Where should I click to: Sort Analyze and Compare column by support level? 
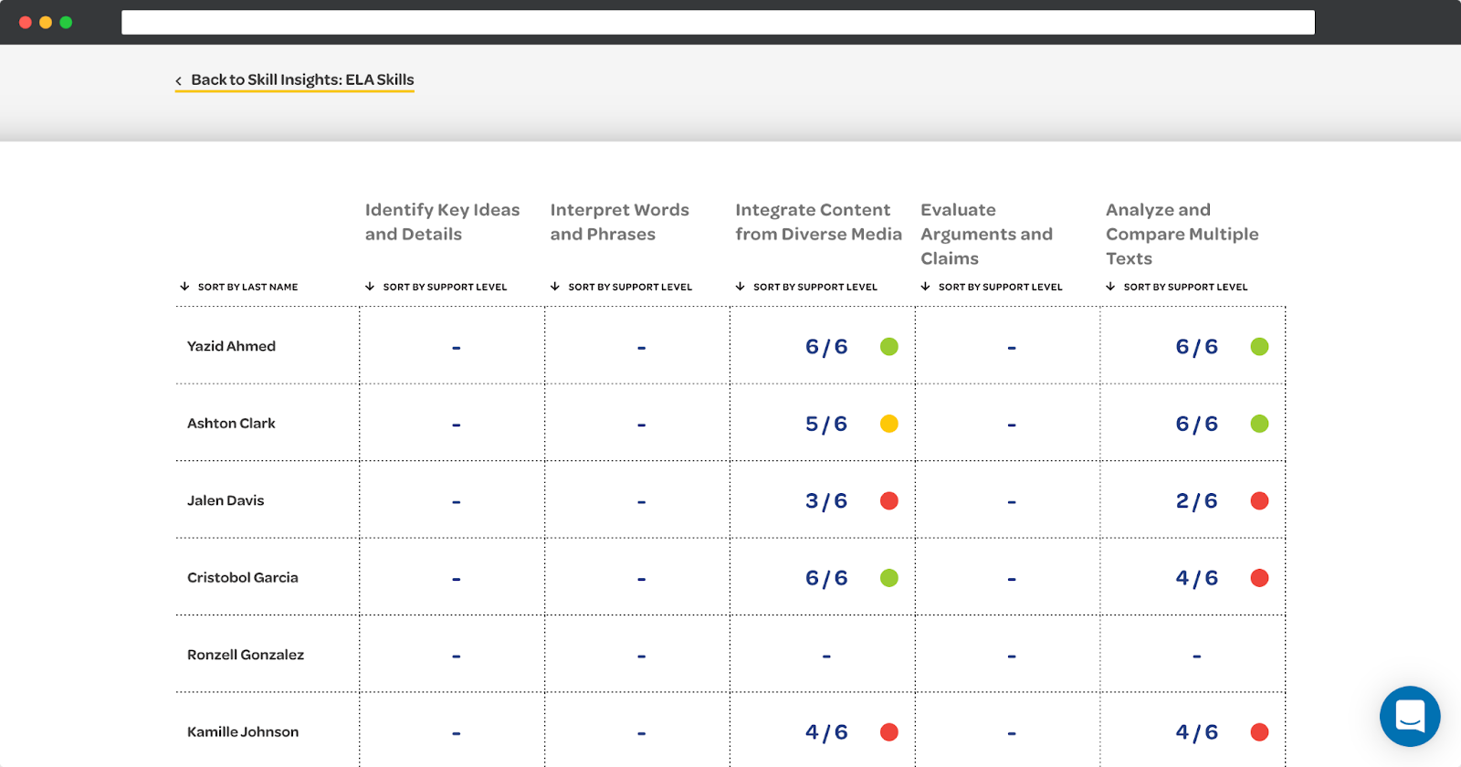coord(1177,287)
